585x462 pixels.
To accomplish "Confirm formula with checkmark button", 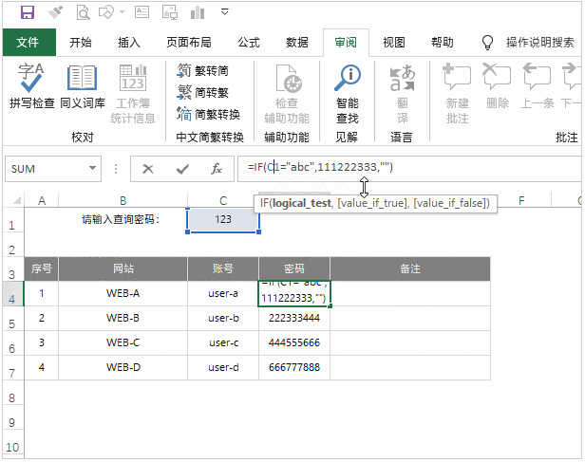I will point(182,169).
